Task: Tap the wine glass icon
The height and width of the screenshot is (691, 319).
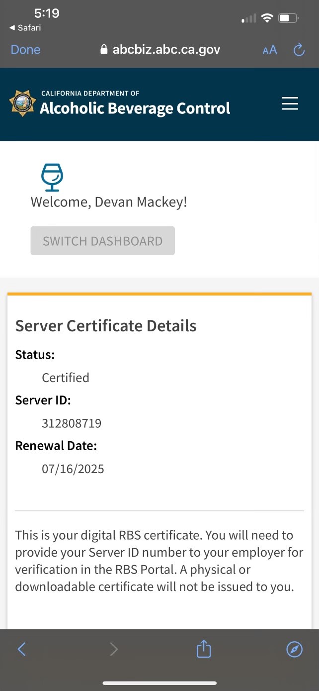Action: pyautogui.click(x=52, y=177)
